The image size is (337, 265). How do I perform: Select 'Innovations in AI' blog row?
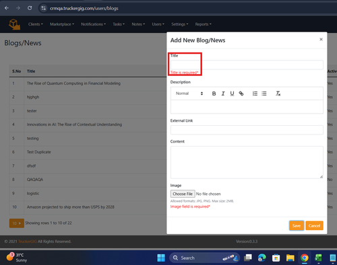pyautogui.click(x=88, y=124)
